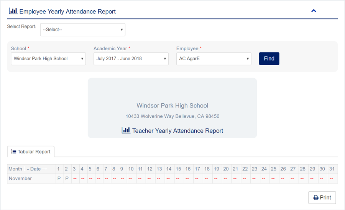The width and height of the screenshot is (345, 210).
Task: Click the P attendance mark for day 2
Action: pos(67,179)
